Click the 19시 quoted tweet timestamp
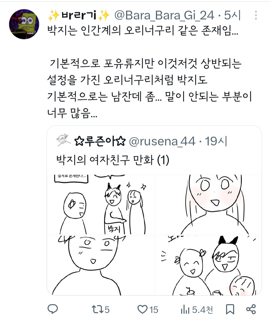The image size is (271, 320). click(216, 141)
